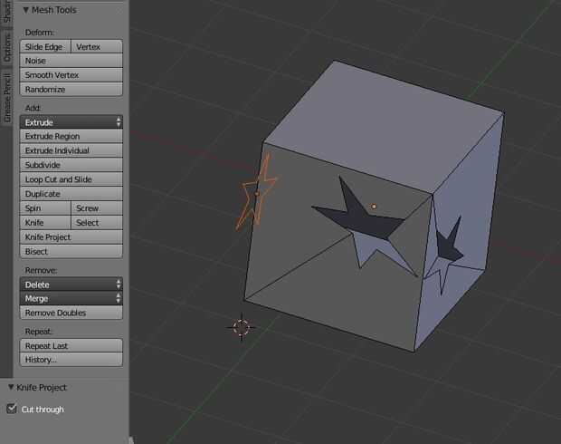Click the Slide Edge button

(45, 47)
